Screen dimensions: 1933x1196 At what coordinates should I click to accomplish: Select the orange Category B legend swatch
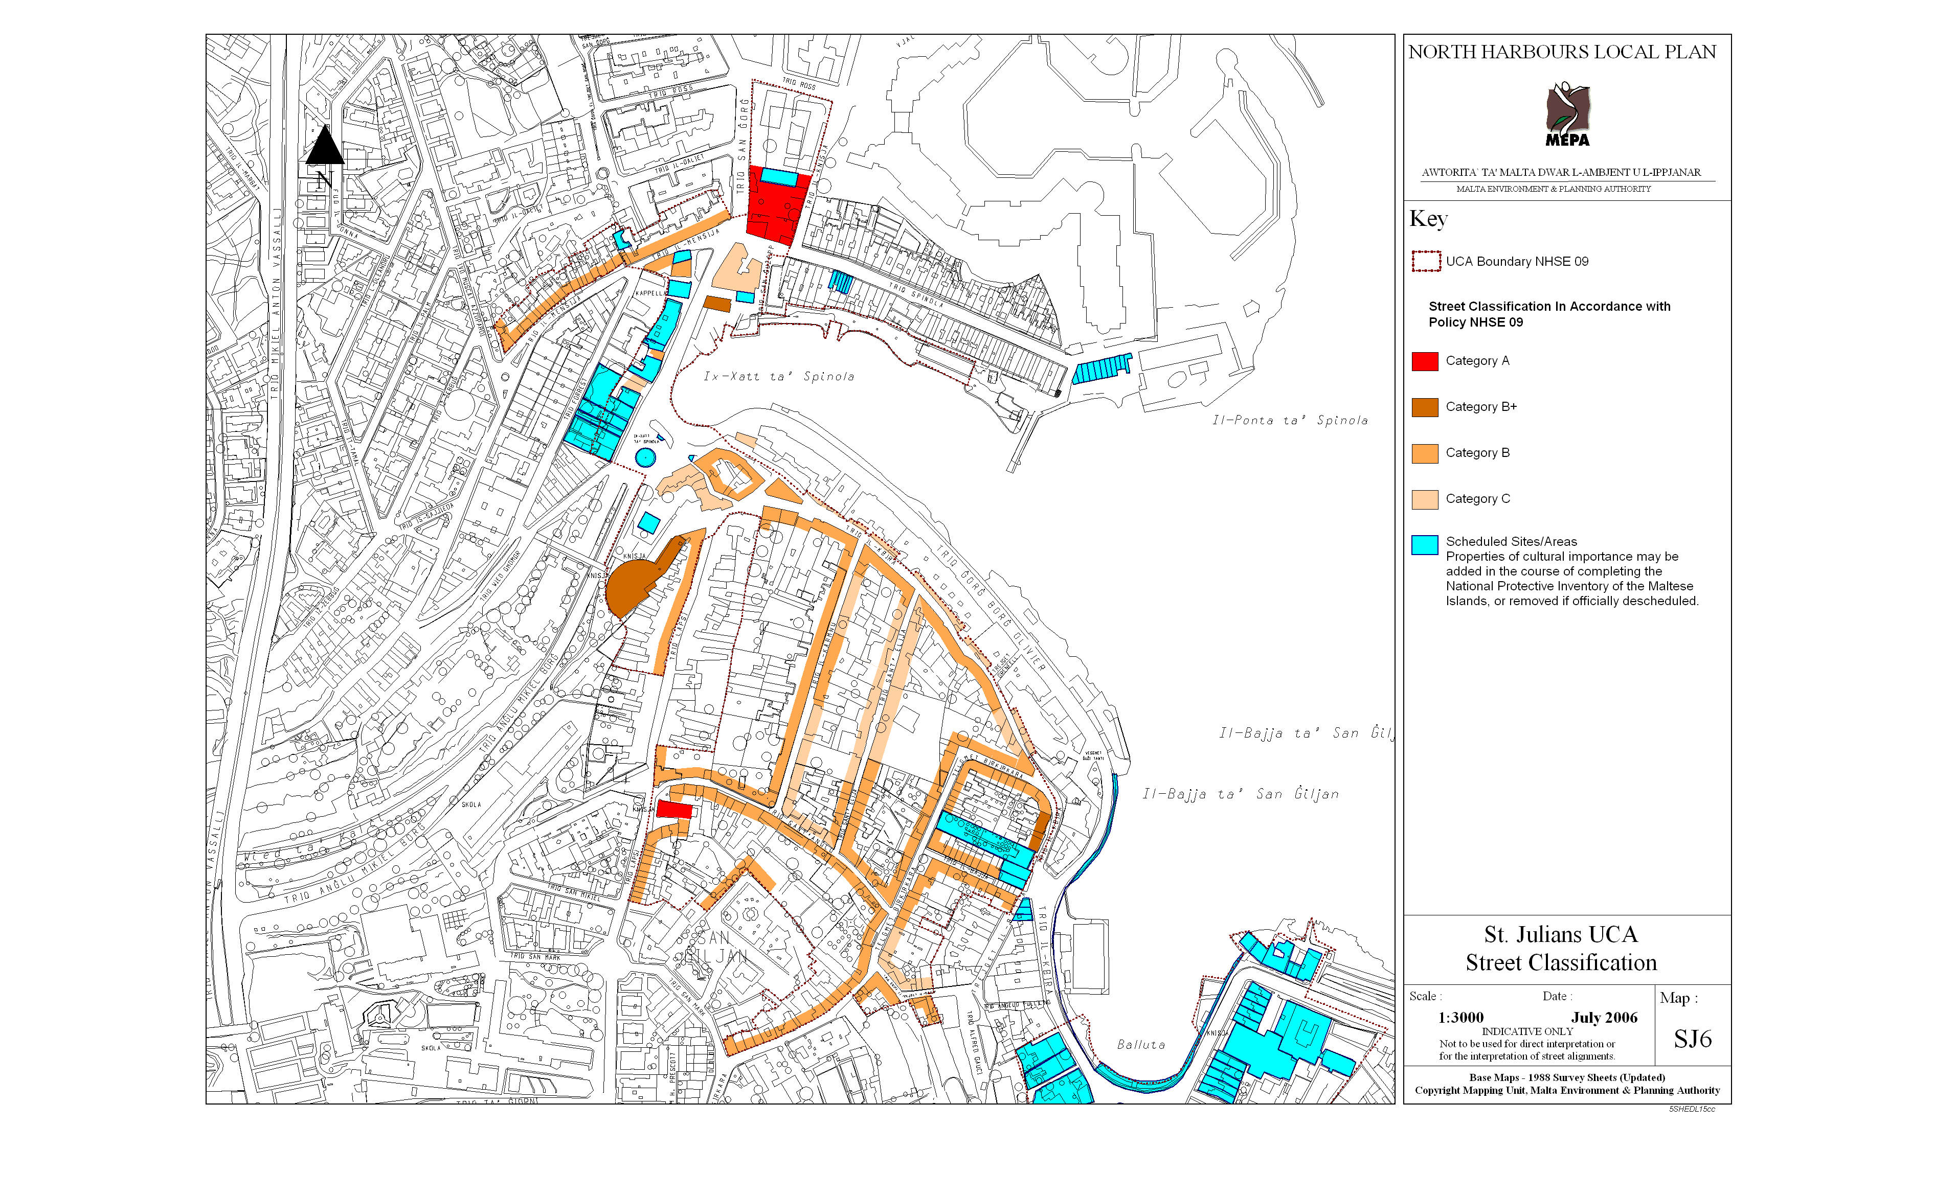pos(1424,452)
